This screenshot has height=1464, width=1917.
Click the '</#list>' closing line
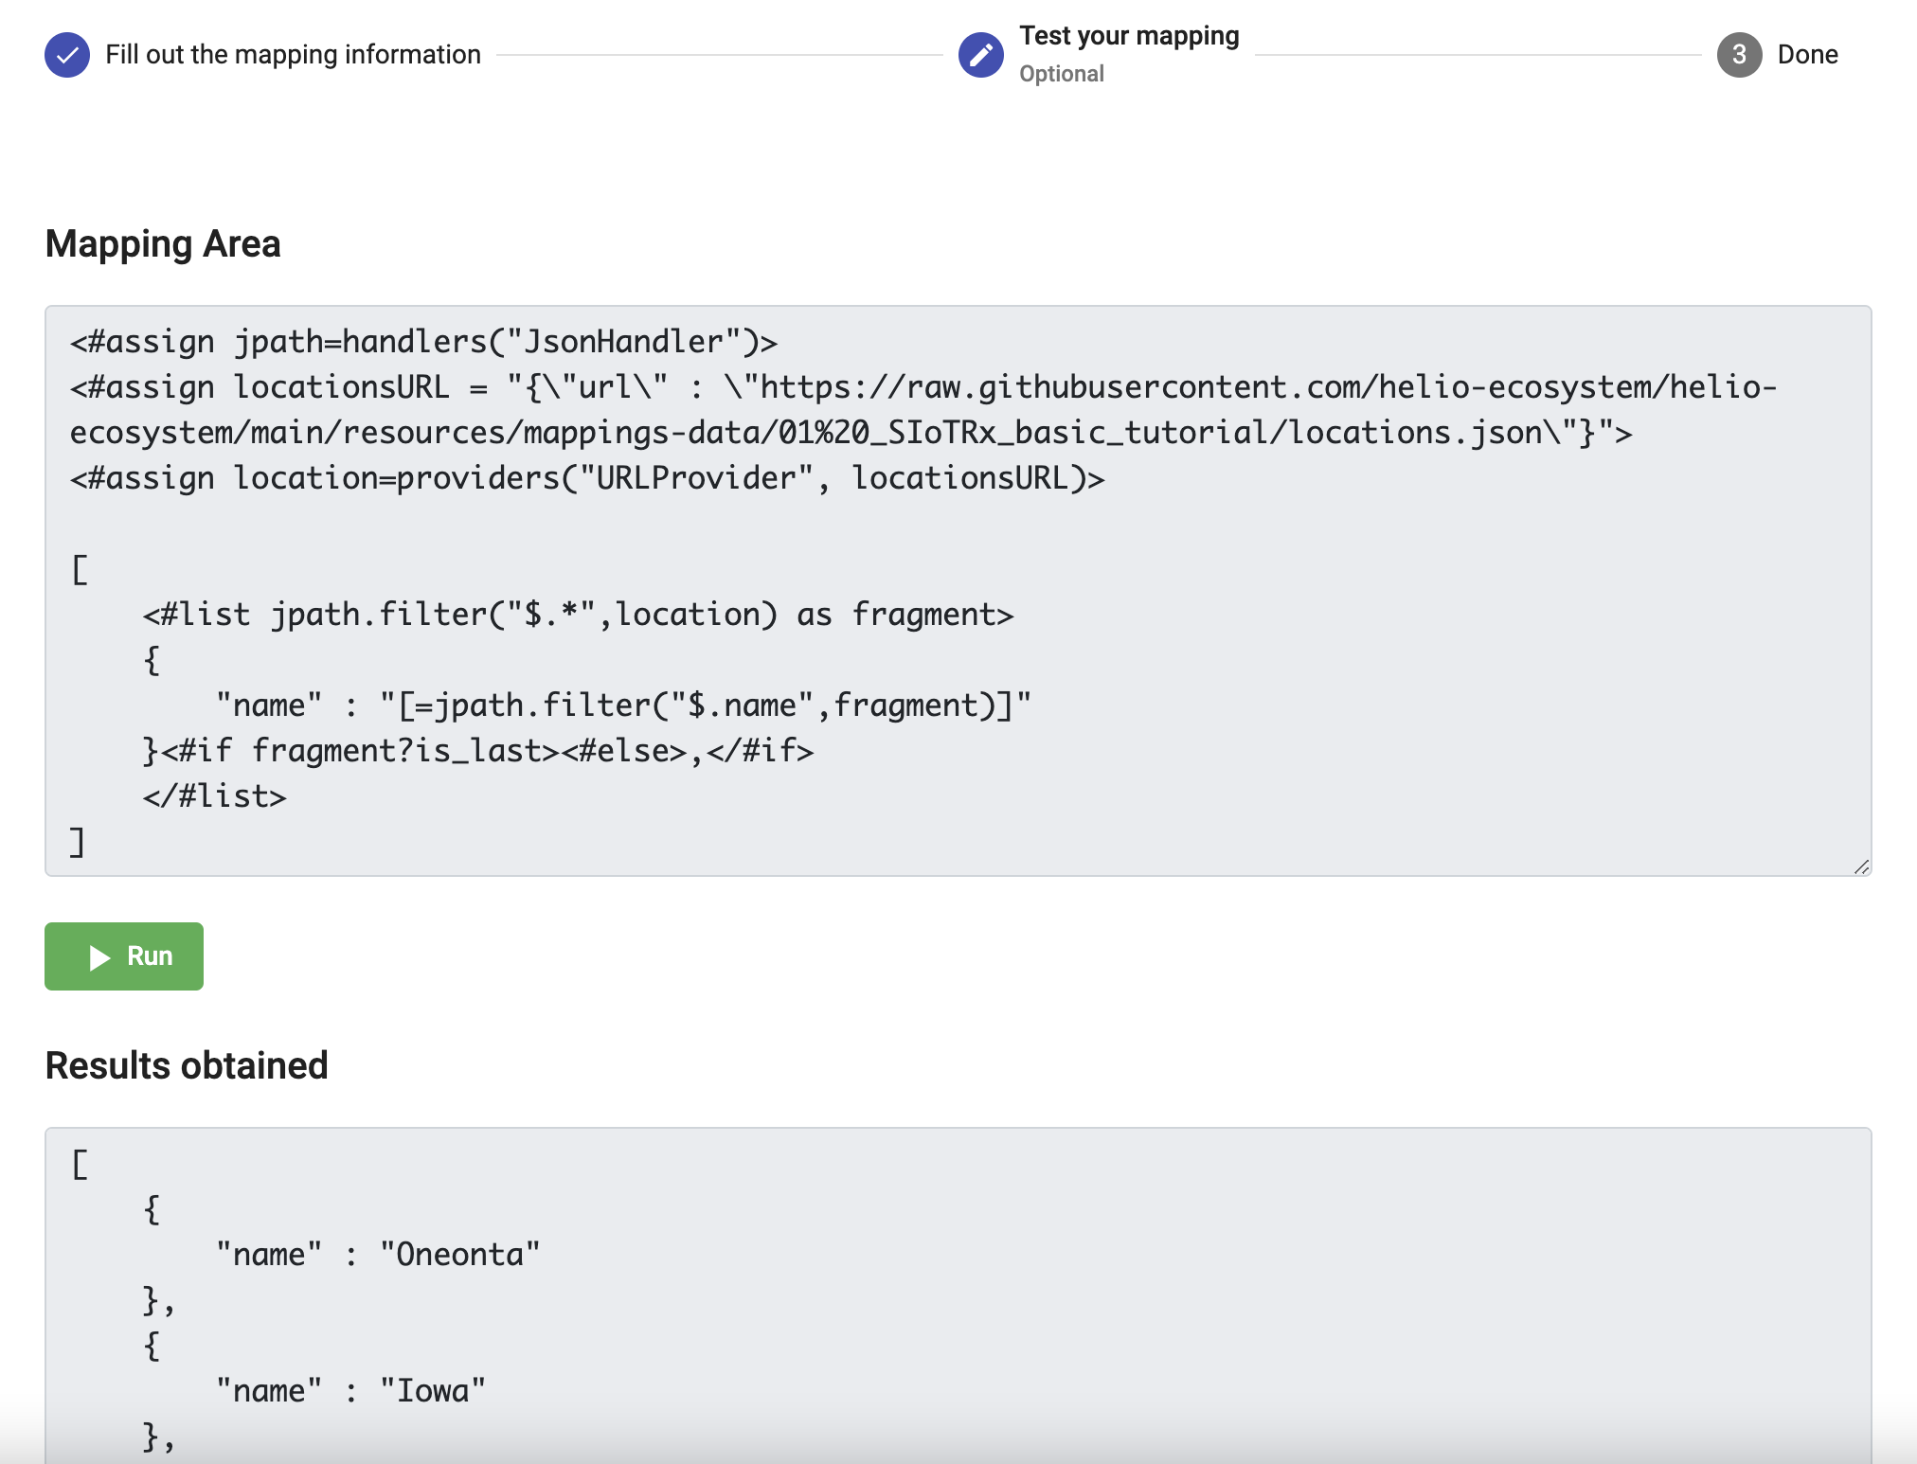pos(215,796)
